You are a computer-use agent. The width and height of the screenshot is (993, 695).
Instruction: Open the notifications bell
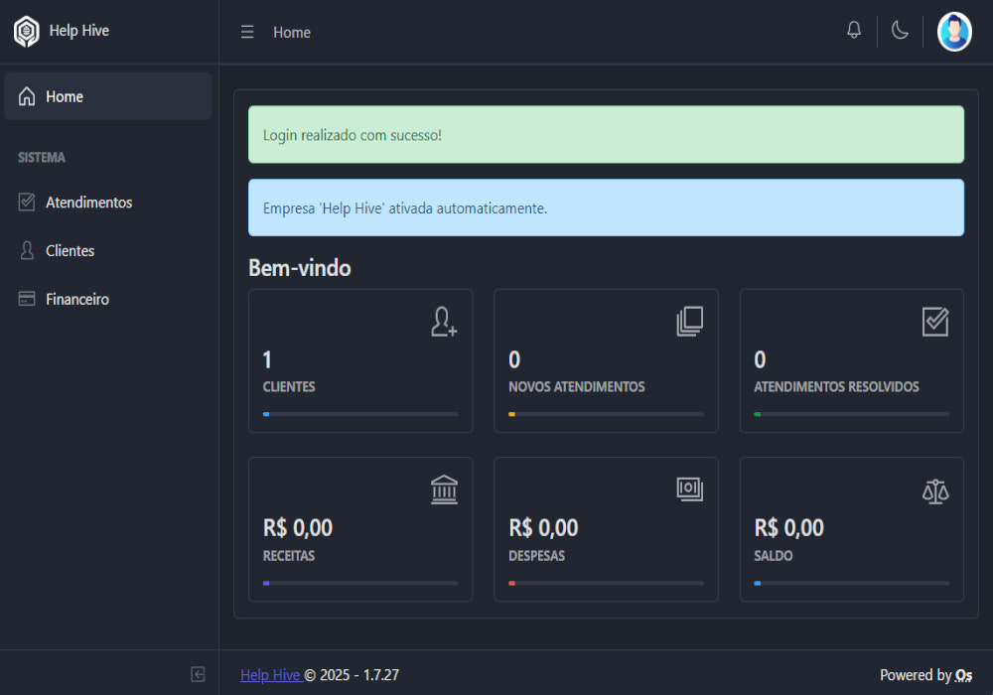tap(854, 31)
